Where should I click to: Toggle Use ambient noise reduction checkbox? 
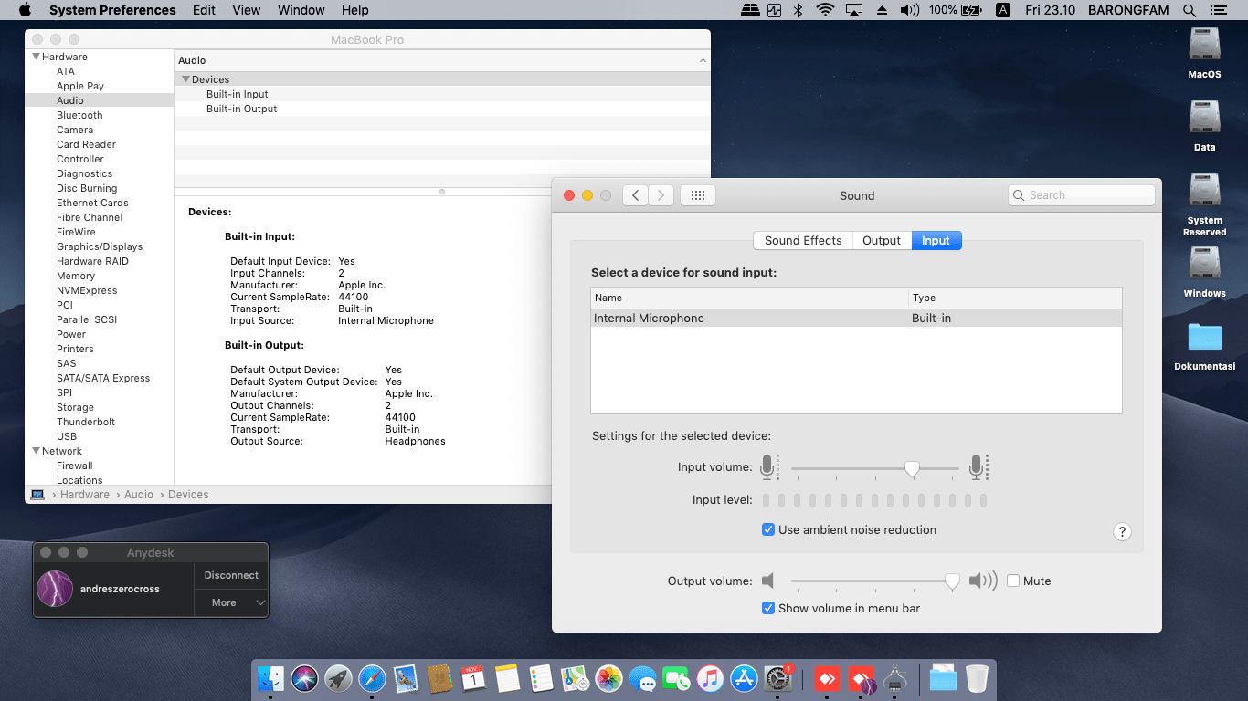pos(768,529)
